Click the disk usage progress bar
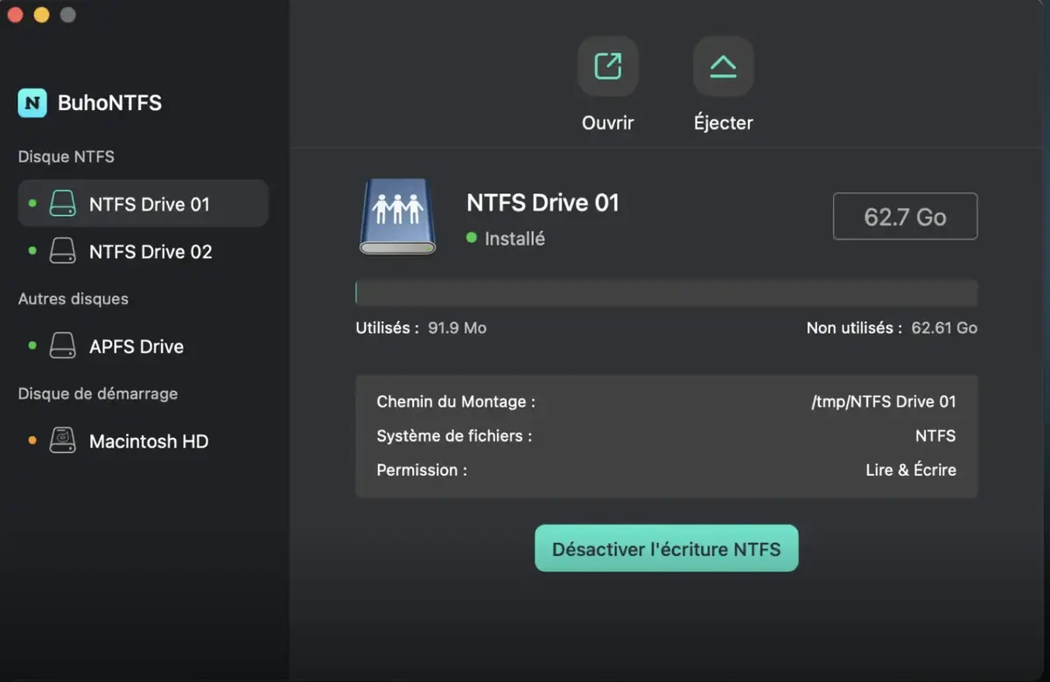The width and height of the screenshot is (1050, 682). (666, 293)
